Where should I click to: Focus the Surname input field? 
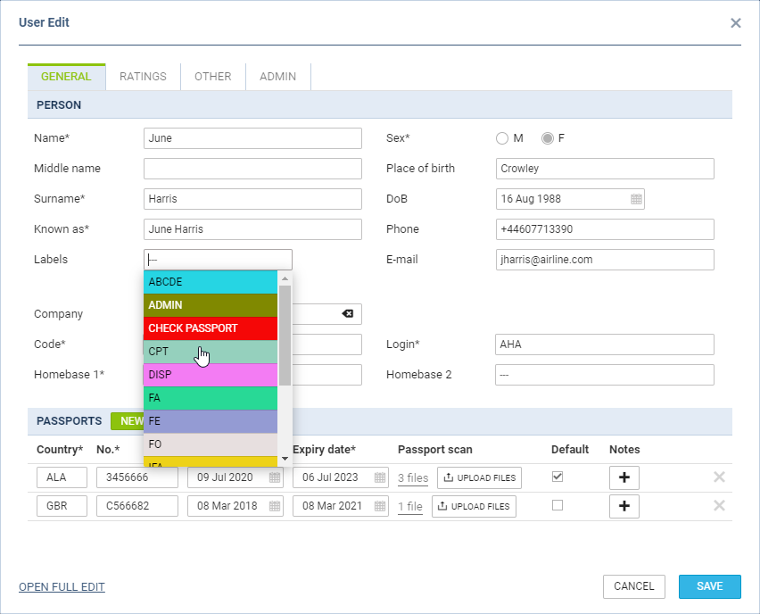coord(252,199)
